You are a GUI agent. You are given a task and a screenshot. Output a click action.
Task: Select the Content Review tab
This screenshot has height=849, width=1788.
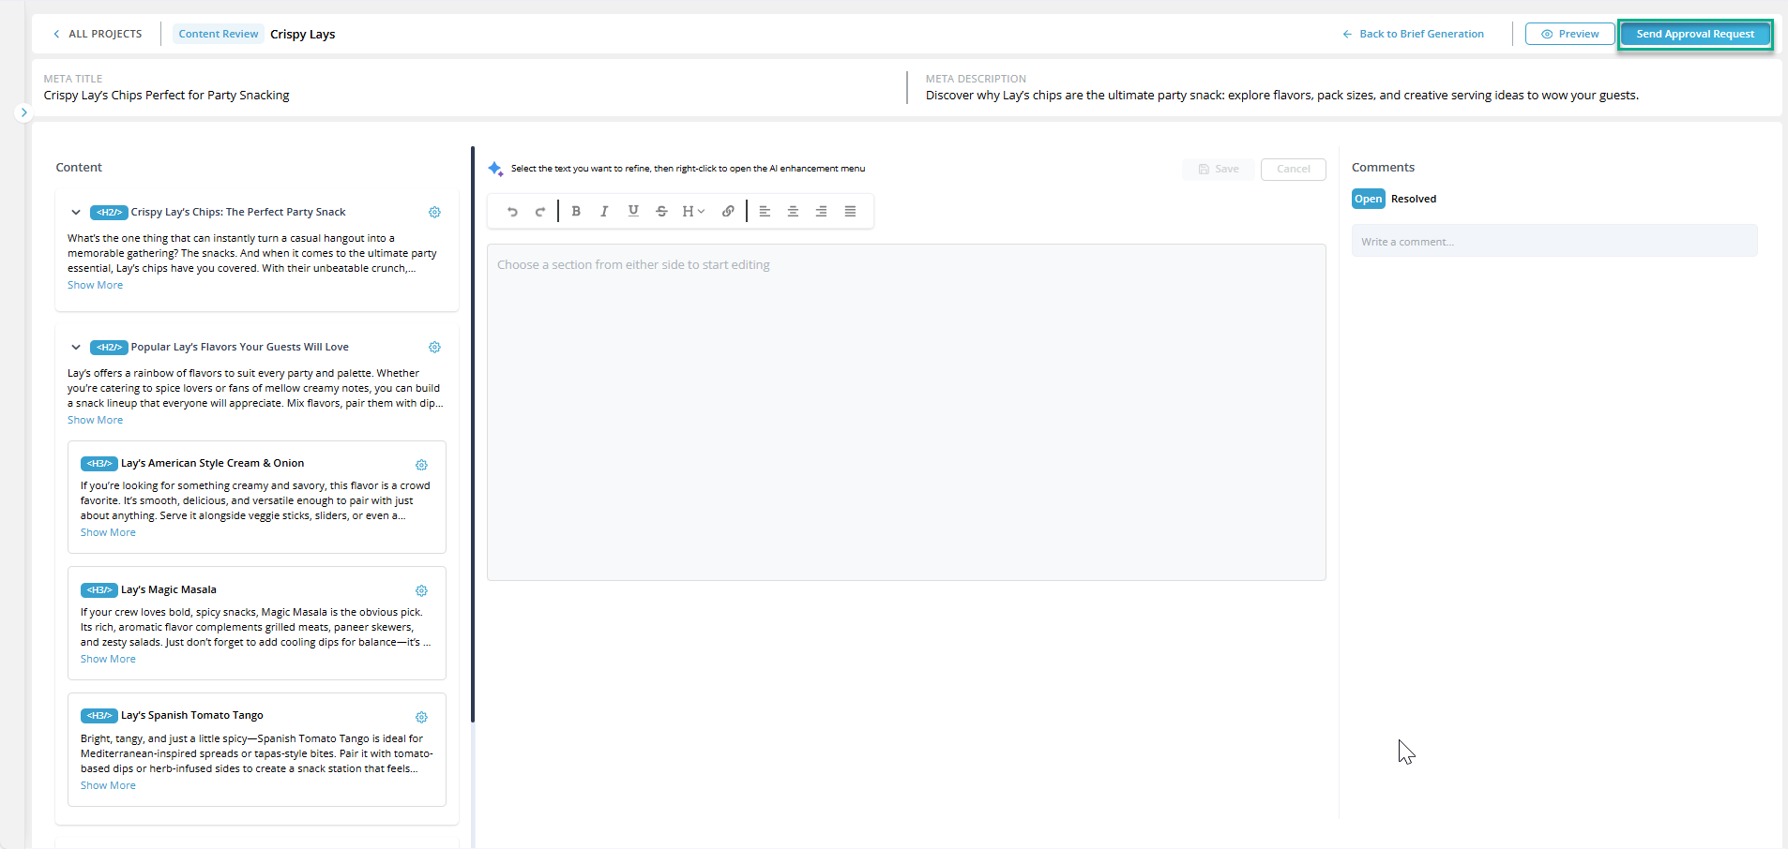click(x=219, y=34)
